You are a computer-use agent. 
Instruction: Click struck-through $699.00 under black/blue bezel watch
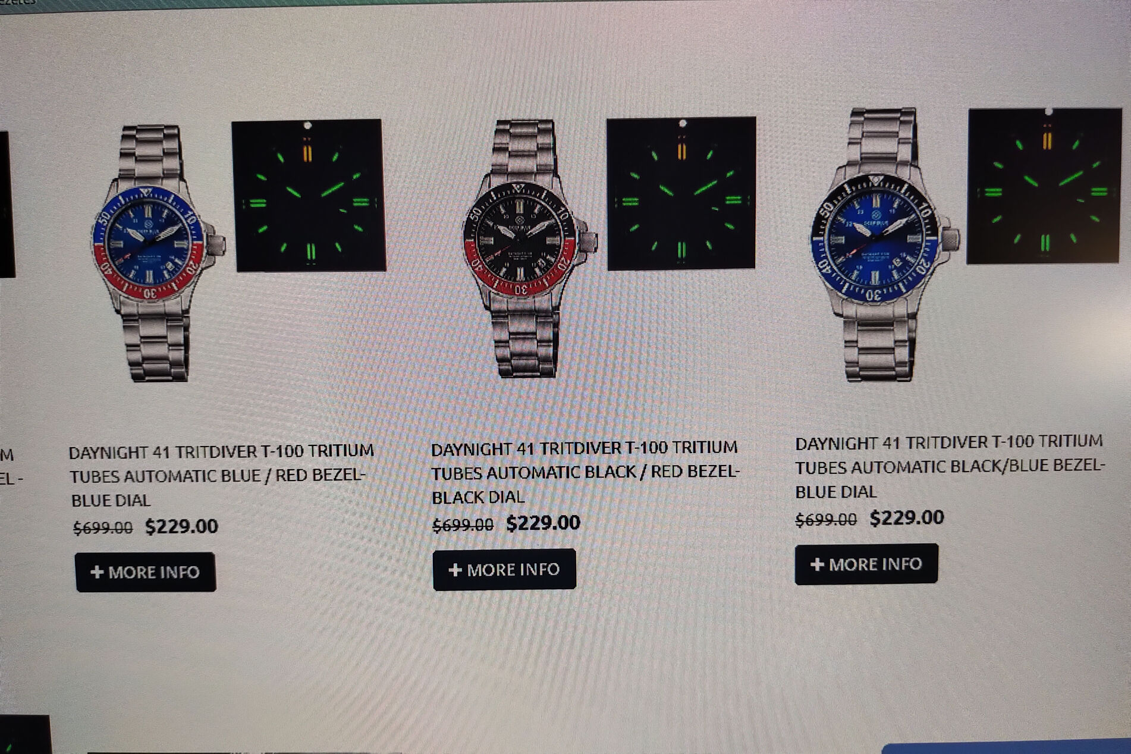point(826,520)
